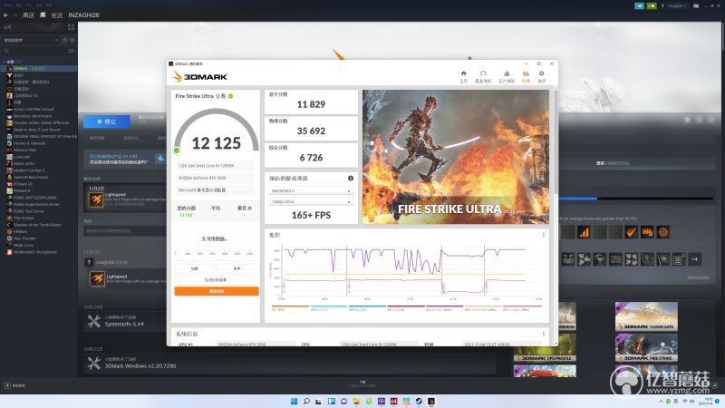Open the Steam Community tab
The width and height of the screenshot is (725, 408).
57,15
